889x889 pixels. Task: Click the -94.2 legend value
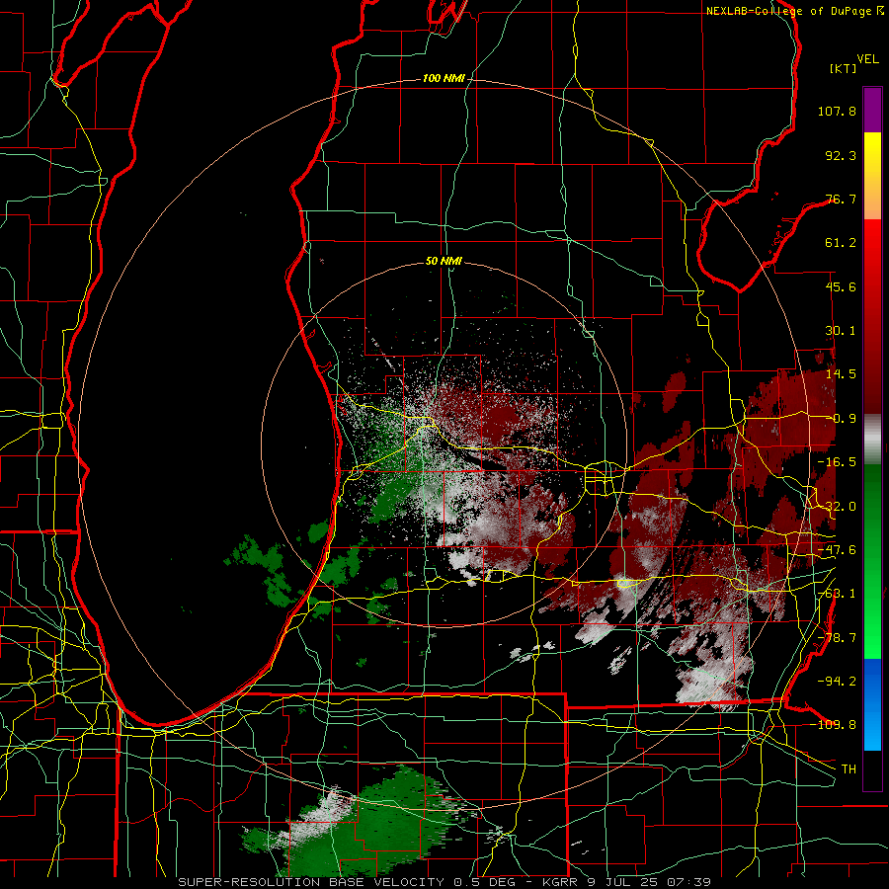837,681
